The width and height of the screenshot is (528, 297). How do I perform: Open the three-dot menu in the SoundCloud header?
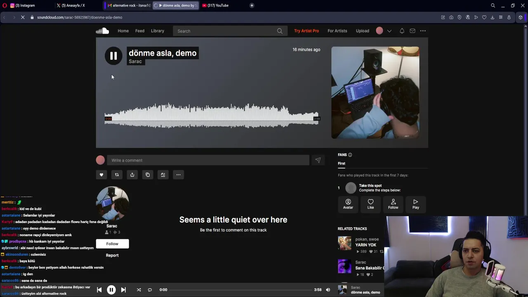point(423,31)
